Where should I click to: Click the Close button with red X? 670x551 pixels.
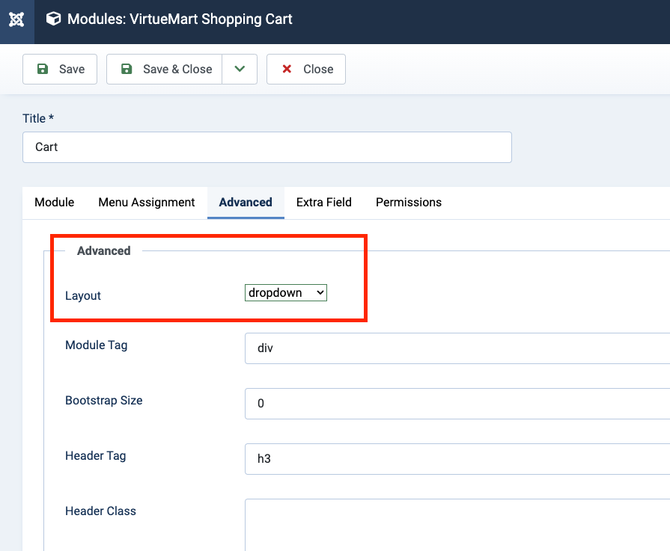[x=306, y=69]
